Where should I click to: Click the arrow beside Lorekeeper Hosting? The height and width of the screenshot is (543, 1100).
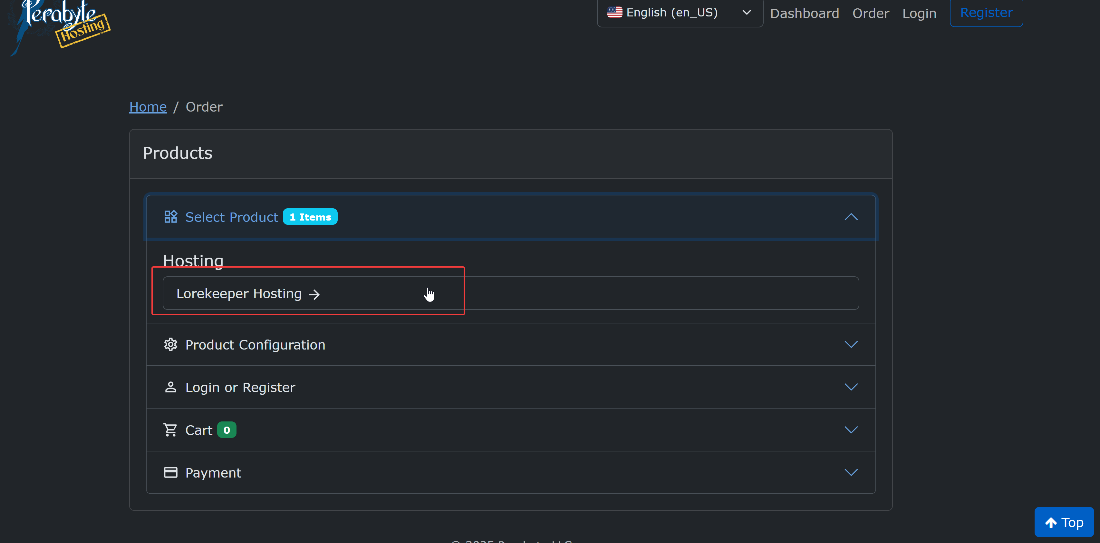click(314, 294)
